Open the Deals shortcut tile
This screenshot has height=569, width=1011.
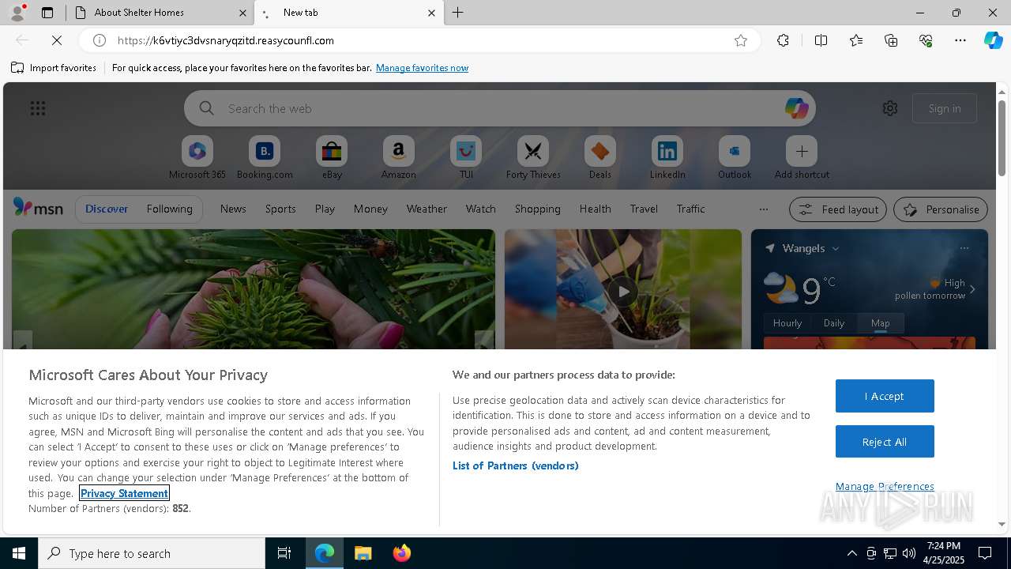pos(599,157)
